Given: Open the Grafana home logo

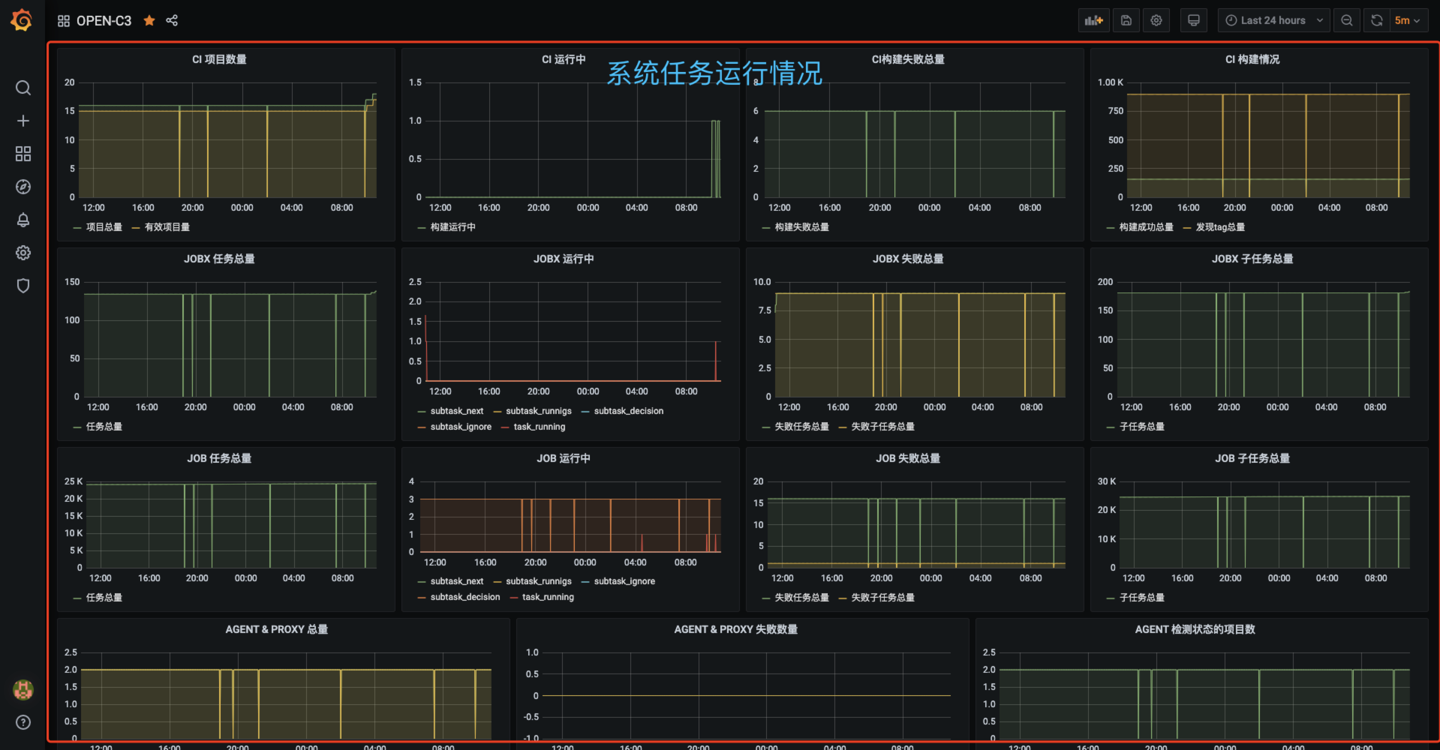Looking at the screenshot, I should coord(23,21).
